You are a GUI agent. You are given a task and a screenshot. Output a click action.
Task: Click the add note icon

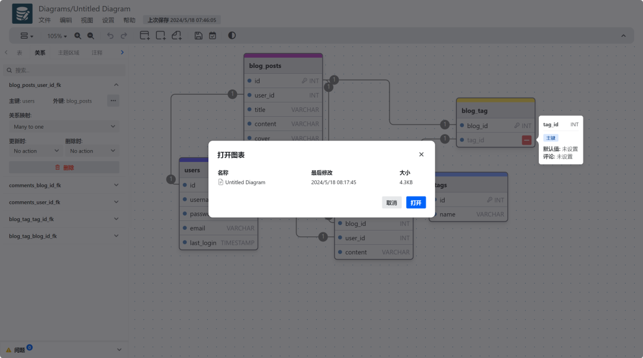click(x=177, y=36)
